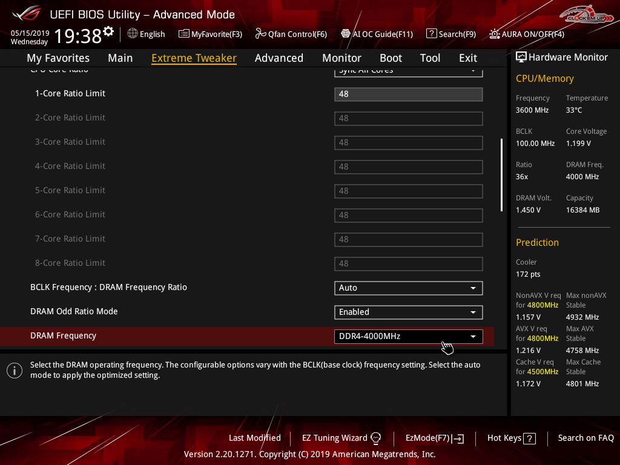Open Search(F9) question mark icon
620x465 pixels.
pyautogui.click(x=431, y=34)
